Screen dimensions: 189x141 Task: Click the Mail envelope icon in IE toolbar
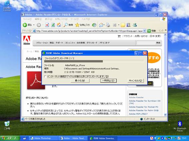[x=101, y=25]
